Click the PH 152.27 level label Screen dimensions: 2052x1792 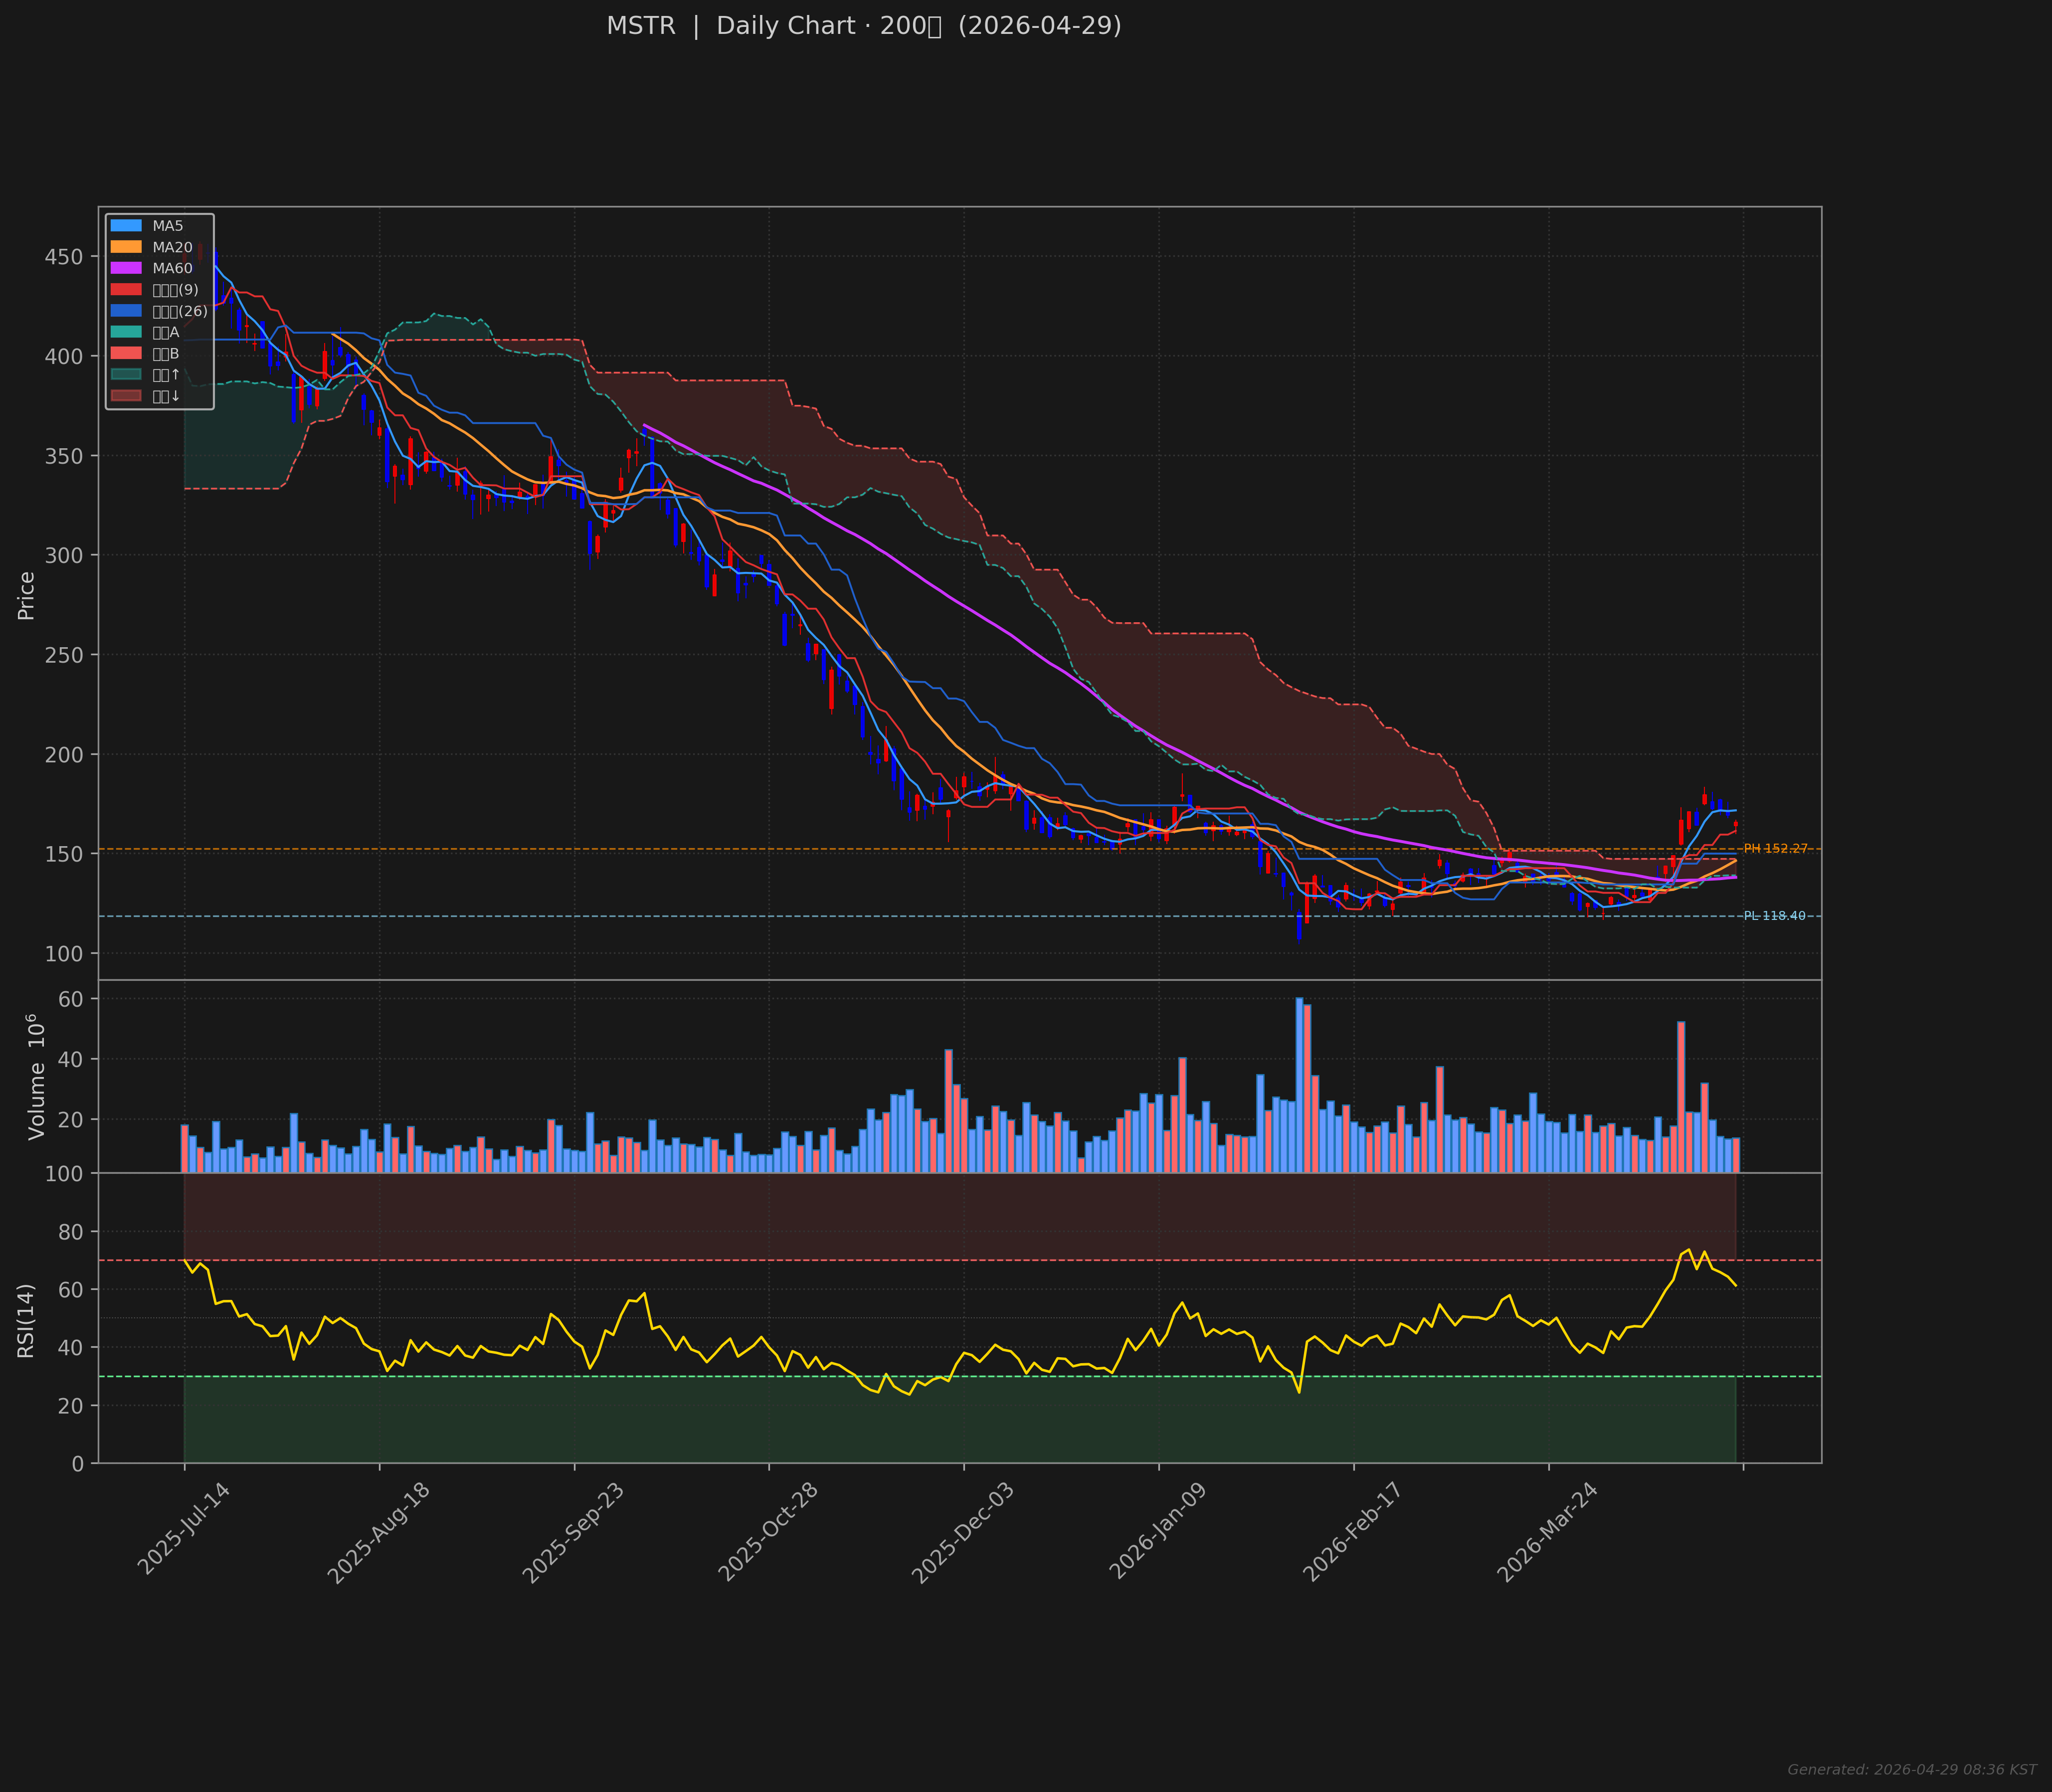tap(1775, 849)
